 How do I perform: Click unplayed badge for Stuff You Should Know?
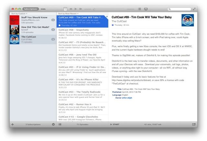point(53,20)
